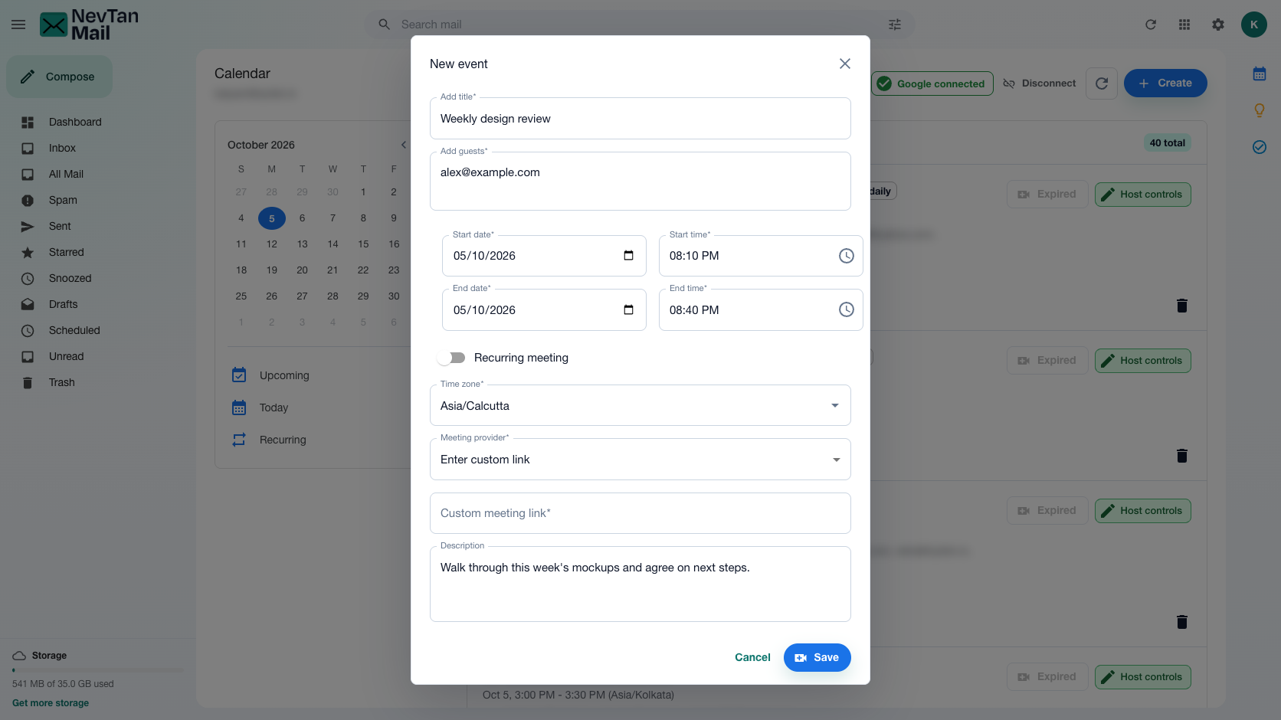This screenshot has height=720, width=1281.
Task: Click Compose button
Action: [x=60, y=77]
